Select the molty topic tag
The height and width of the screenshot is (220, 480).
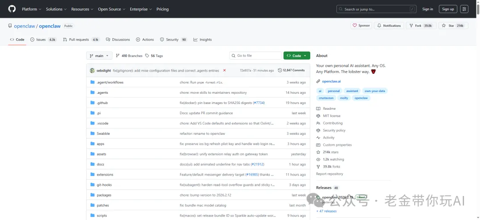pyautogui.click(x=344, y=98)
